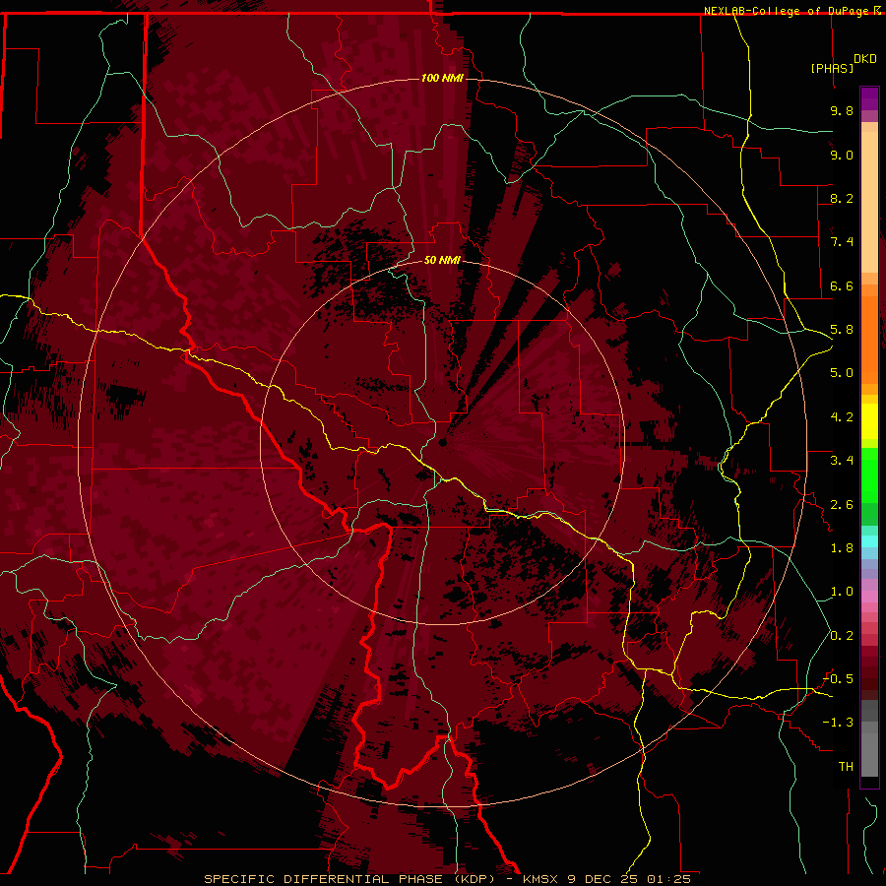Viewport: 886px width, 886px height.
Task: Click the cyan color band on the scale
Action: click(x=869, y=541)
